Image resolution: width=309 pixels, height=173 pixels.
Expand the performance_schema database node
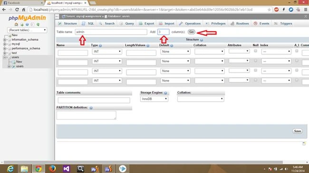(5, 48)
